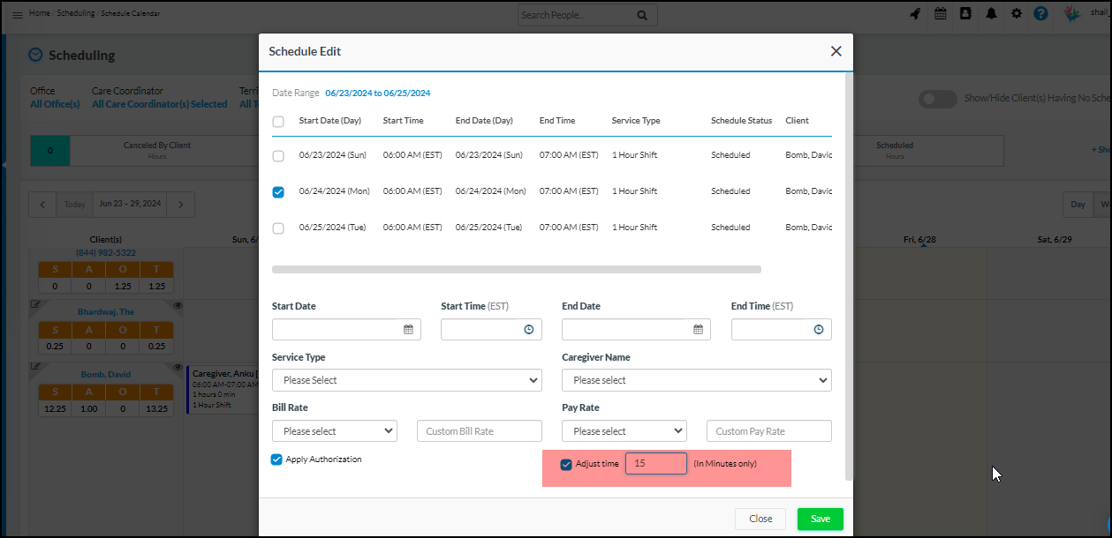The image size is (1112, 538).
Task: Select Scheduling in the breadcrumb path
Action: click(75, 13)
